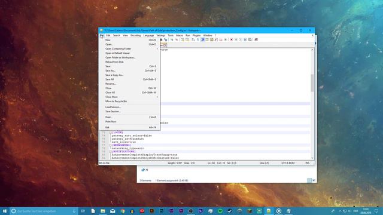Click the details view icon in Explorer window

pos(309,180)
